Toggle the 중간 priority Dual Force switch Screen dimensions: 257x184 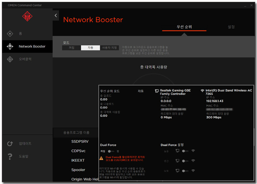[185, 161]
